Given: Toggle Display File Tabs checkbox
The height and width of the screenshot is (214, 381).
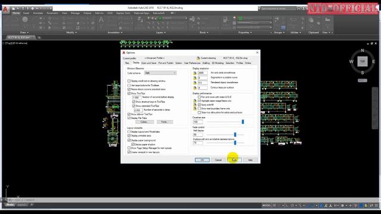Looking at the screenshot, I should pos(129,118).
